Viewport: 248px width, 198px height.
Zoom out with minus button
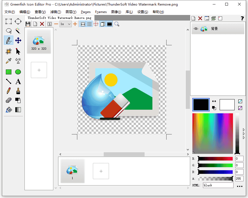(x=56, y=24)
